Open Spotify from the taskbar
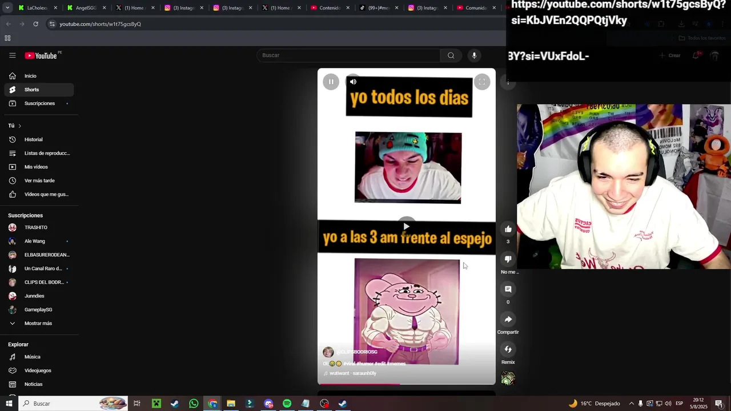 pos(287,404)
